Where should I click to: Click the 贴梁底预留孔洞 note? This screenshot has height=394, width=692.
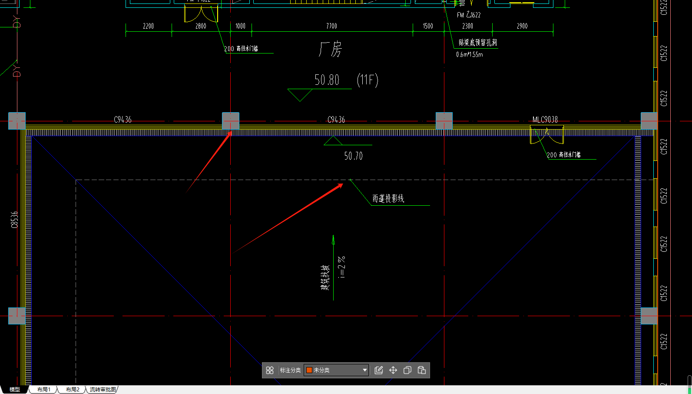coord(478,43)
